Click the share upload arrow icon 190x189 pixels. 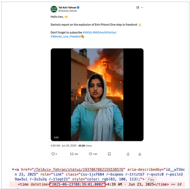128,154
